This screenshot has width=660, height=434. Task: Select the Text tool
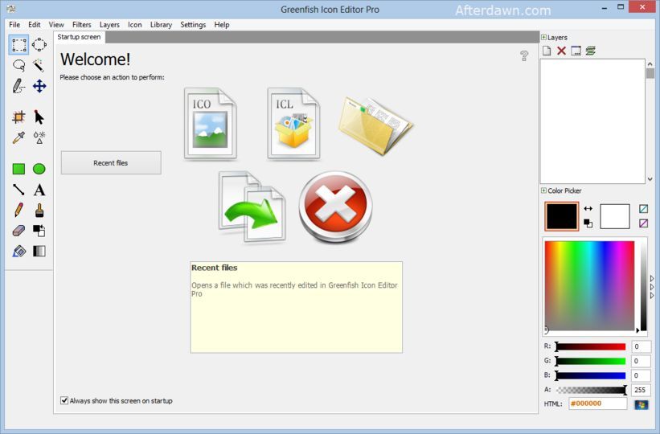click(39, 190)
